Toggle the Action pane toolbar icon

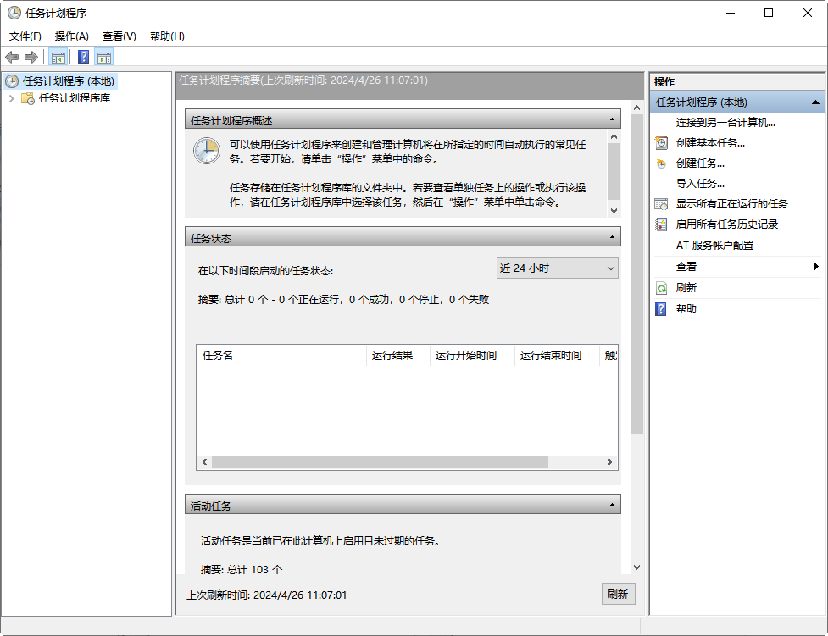104,57
